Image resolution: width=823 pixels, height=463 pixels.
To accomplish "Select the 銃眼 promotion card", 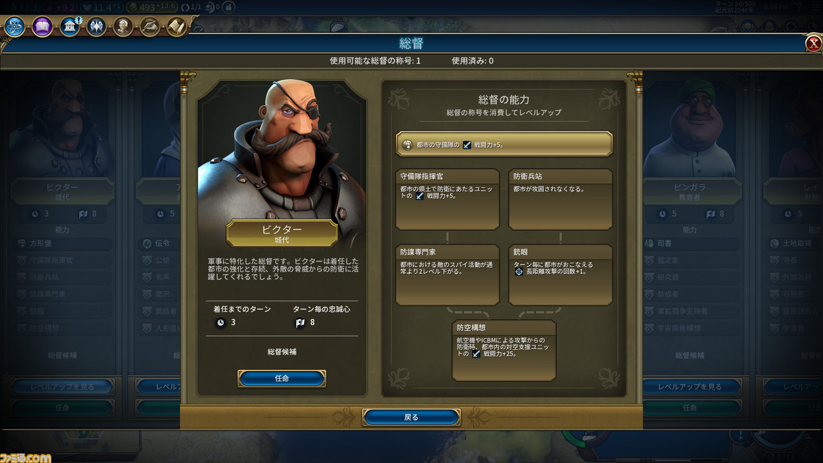I will click(561, 275).
